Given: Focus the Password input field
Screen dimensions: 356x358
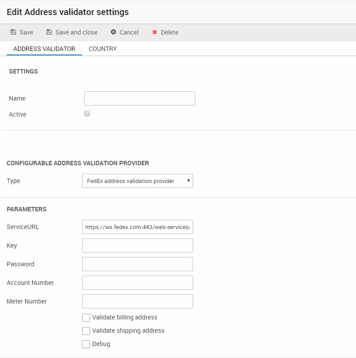Looking at the screenshot, I should 137,264.
